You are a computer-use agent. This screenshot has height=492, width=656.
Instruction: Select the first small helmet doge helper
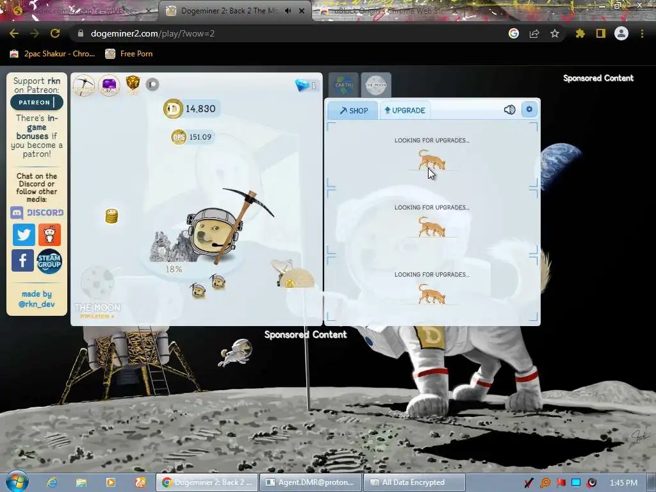198,290
